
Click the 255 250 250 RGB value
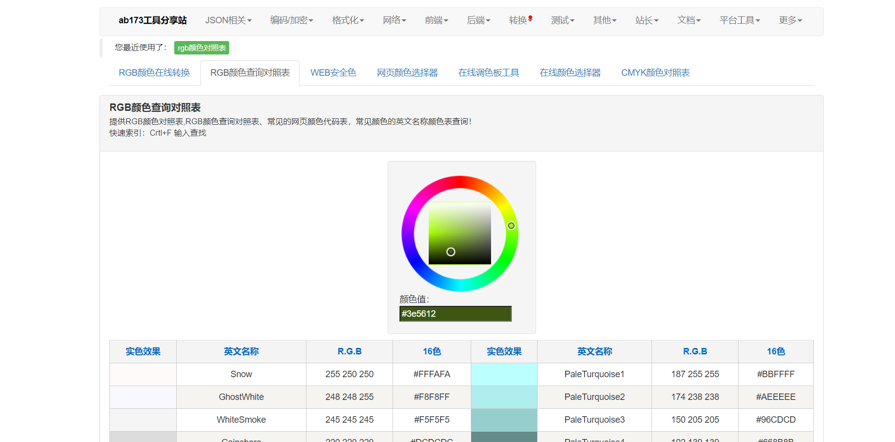coord(349,374)
